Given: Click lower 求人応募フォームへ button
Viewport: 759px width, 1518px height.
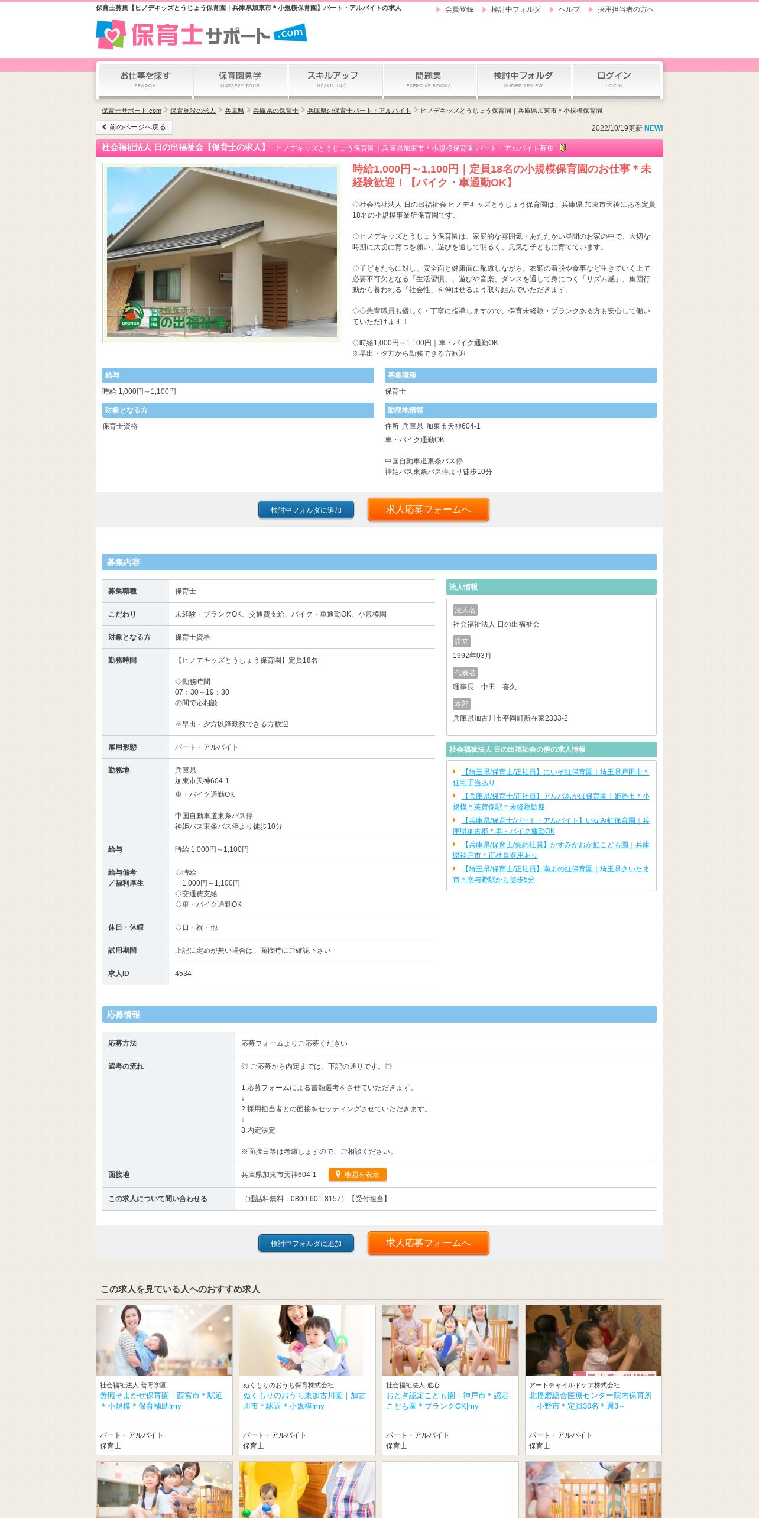Looking at the screenshot, I should pyautogui.click(x=429, y=1243).
